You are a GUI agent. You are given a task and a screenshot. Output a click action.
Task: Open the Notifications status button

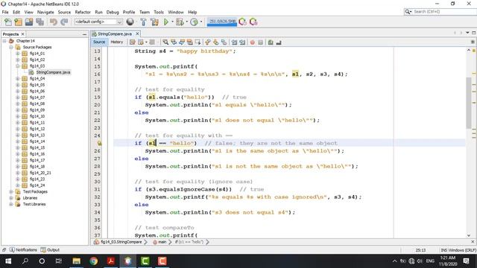click(x=23, y=250)
